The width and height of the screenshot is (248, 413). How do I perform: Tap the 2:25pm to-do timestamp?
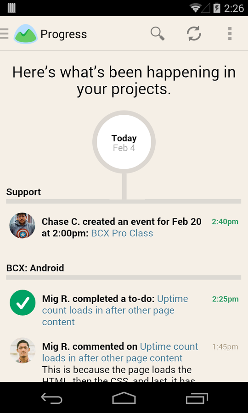(225, 299)
